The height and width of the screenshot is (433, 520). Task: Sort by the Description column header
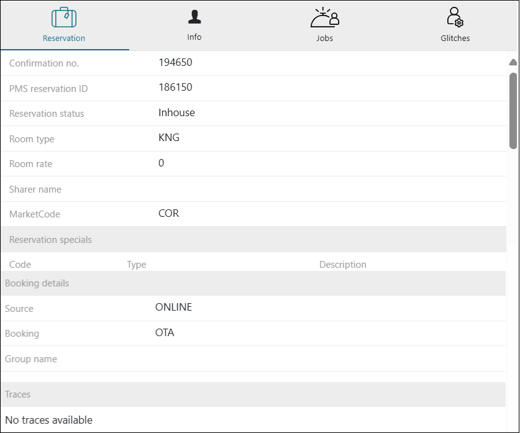coord(342,265)
